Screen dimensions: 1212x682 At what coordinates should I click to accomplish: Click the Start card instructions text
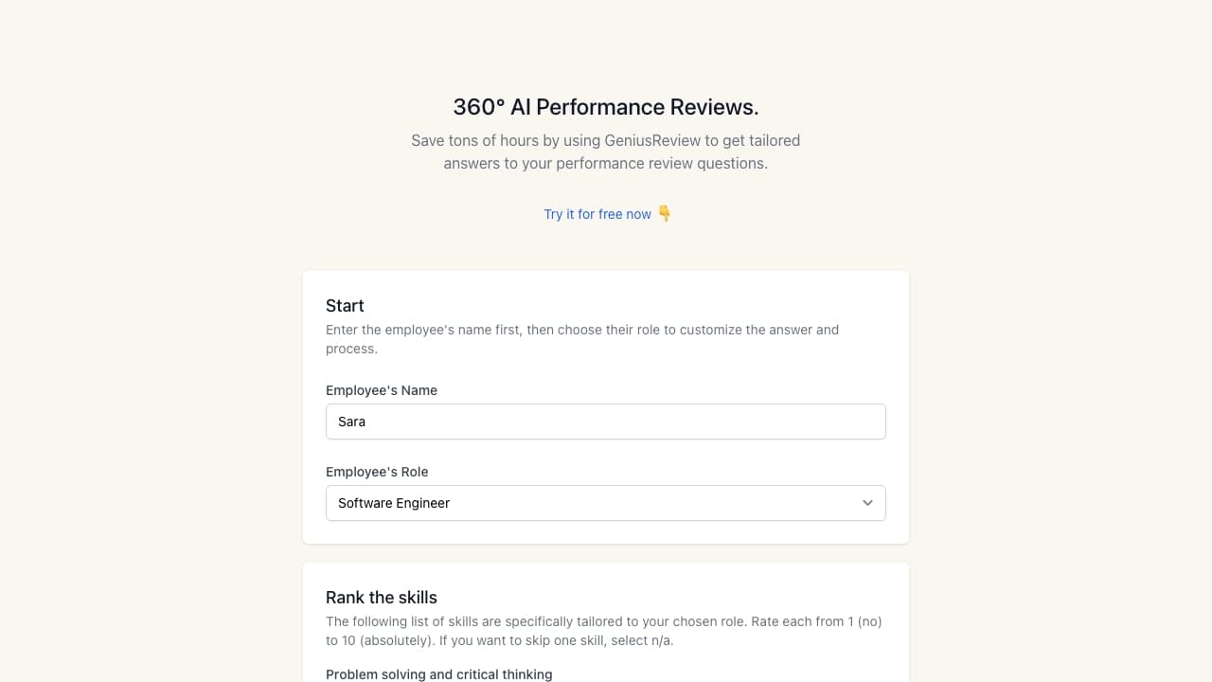581,339
